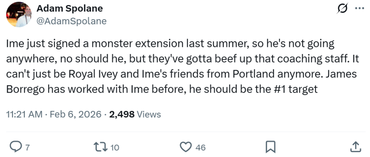The width and height of the screenshot is (370, 157).
Task: Click the Adam Spolane display name
Action: [x=69, y=8]
